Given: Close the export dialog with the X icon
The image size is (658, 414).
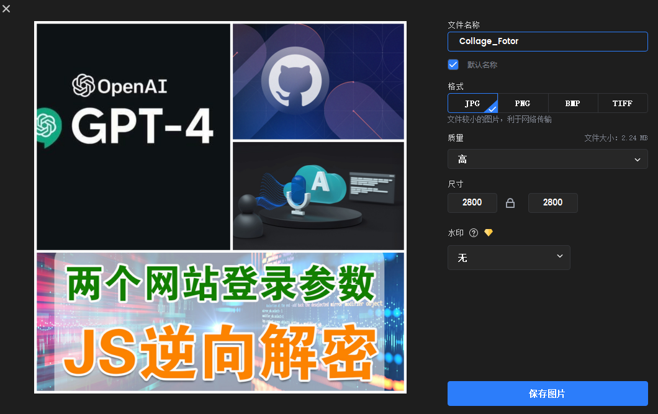Looking at the screenshot, I should point(6,9).
